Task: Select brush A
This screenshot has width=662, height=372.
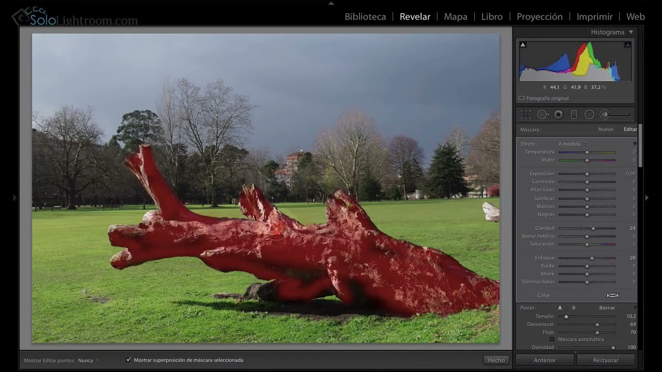Action: (x=560, y=308)
